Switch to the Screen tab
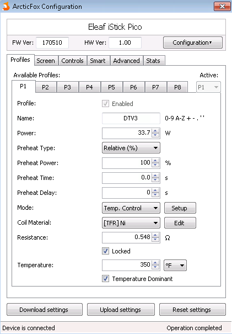The image size is (232, 334). click(46, 61)
